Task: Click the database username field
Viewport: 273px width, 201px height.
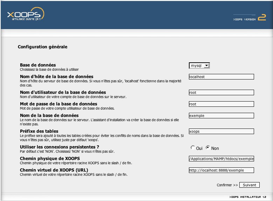Action: [x=221, y=92]
